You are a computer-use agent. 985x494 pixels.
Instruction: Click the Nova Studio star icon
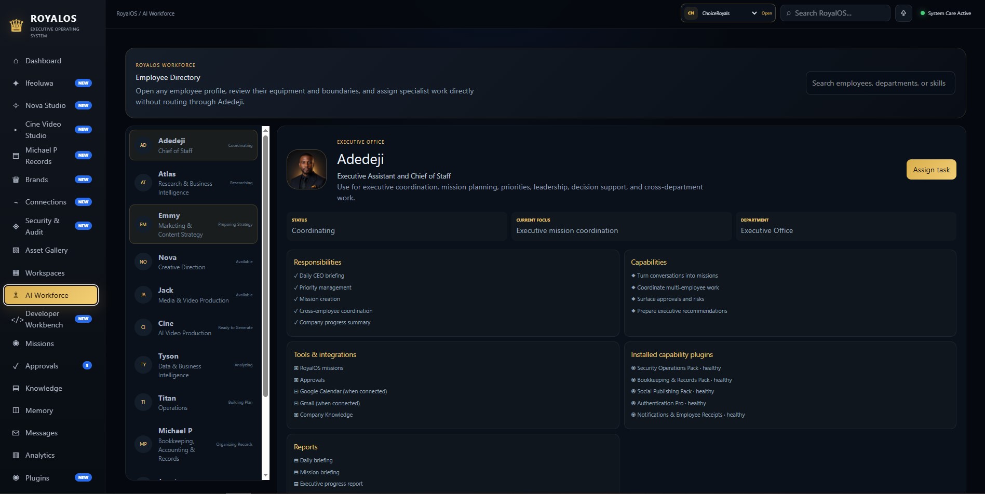16,105
